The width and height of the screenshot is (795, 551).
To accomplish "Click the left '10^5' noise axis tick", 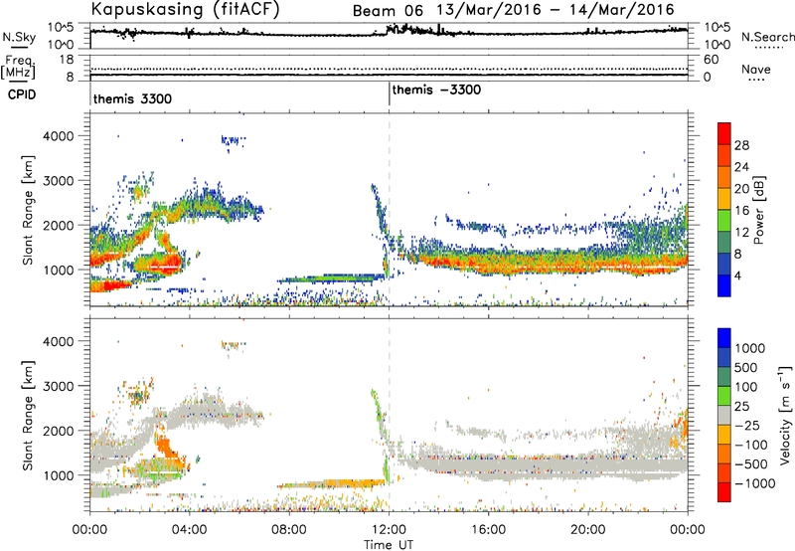I will (x=61, y=28).
